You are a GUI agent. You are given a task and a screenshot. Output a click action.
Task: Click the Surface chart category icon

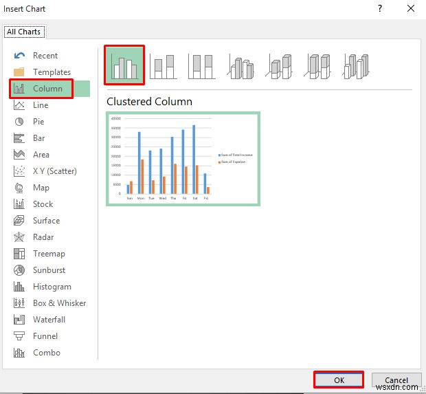pyautogui.click(x=19, y=221)
